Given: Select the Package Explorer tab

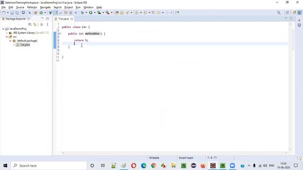Looking at the screenshot, I should click(x=16, y=19).
